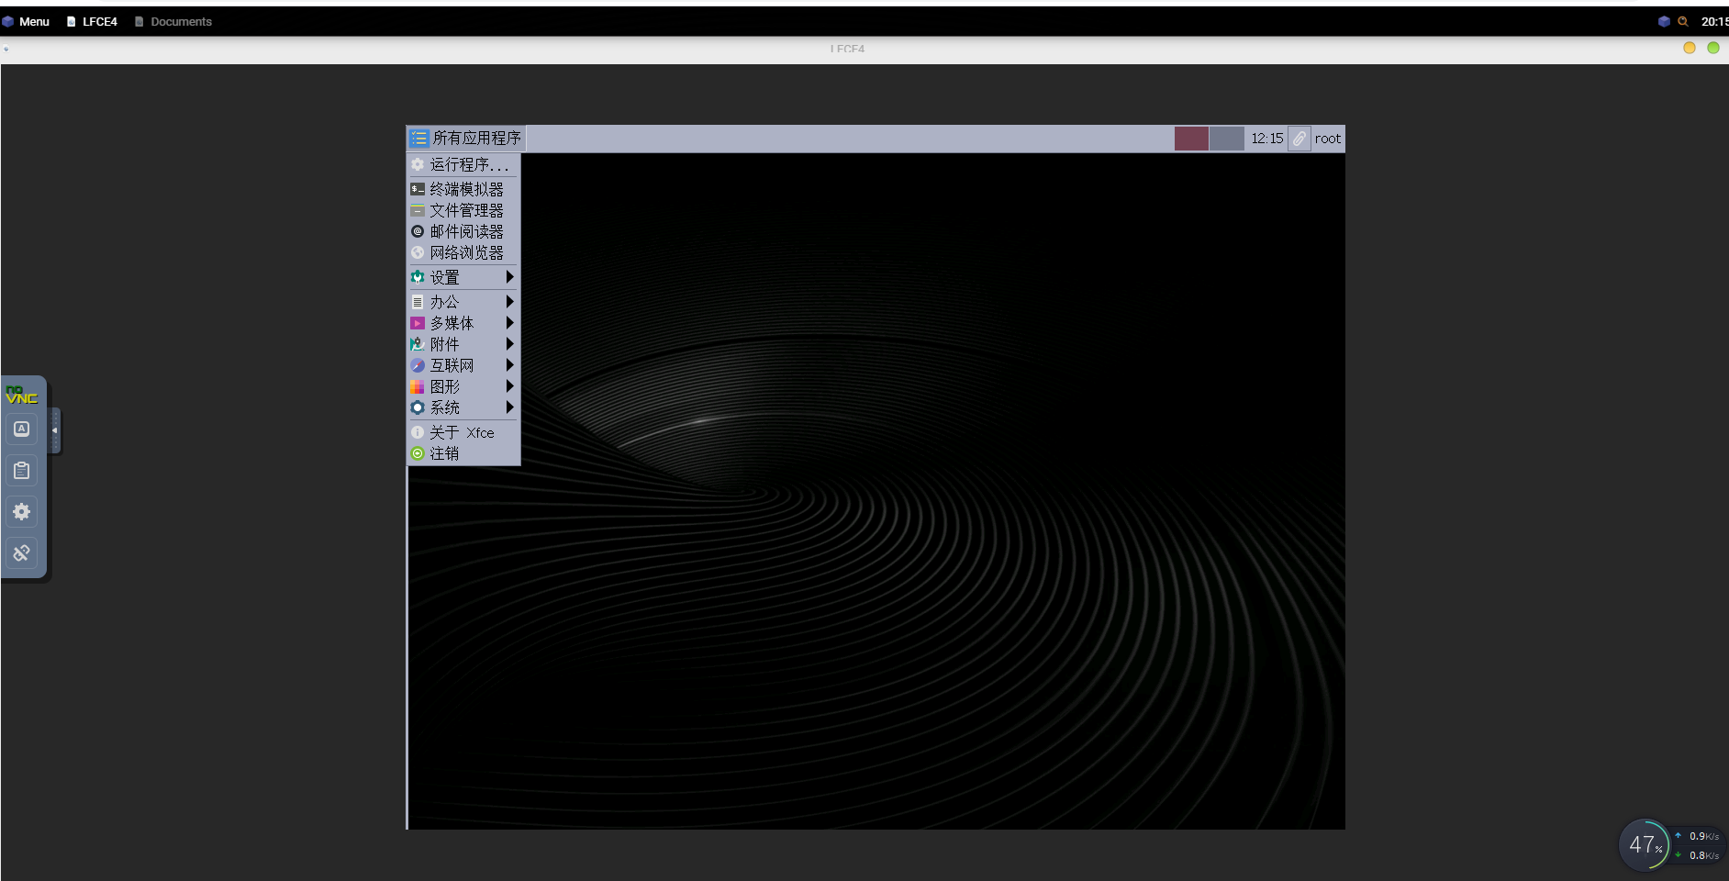
Task: Expand the 多媒体 multimedia submenu
Action: coord(463,323)
